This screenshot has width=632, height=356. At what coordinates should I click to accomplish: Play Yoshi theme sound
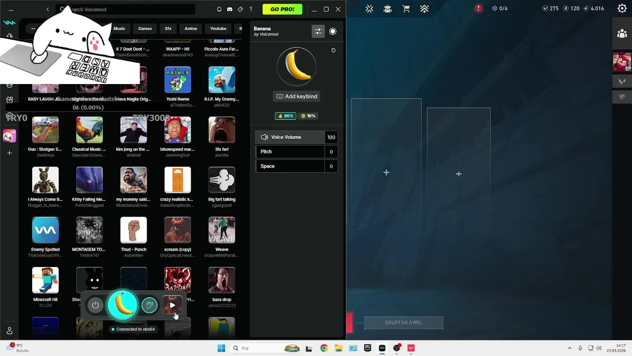[177, 80]
